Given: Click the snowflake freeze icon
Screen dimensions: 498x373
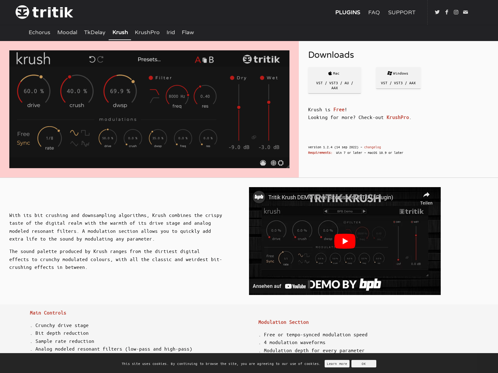Looking at the screenshot, I should 273,163.
